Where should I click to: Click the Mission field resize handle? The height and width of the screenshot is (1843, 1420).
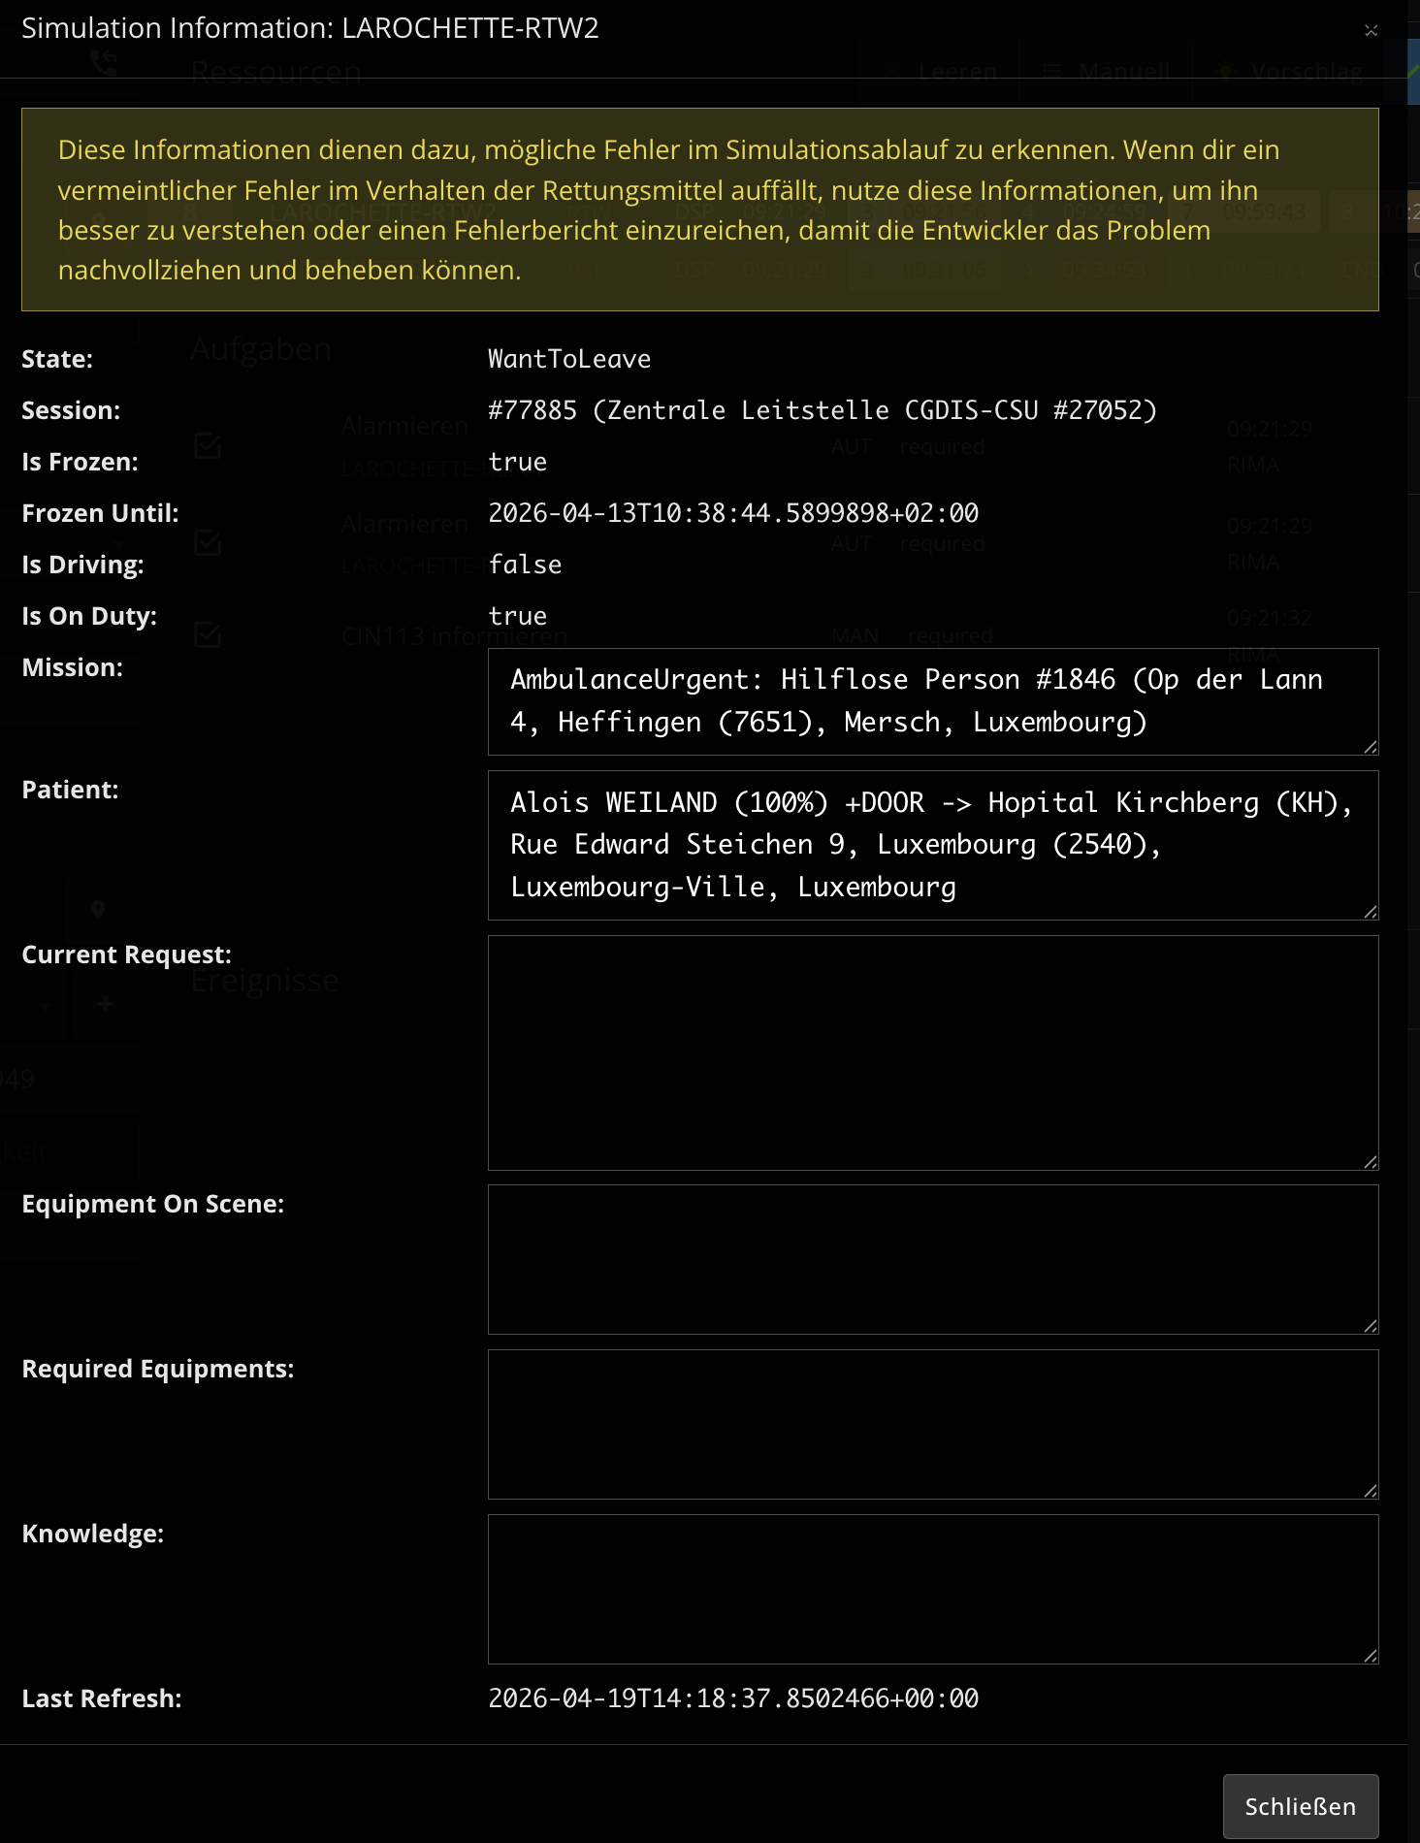click(x=1370, y=747)
